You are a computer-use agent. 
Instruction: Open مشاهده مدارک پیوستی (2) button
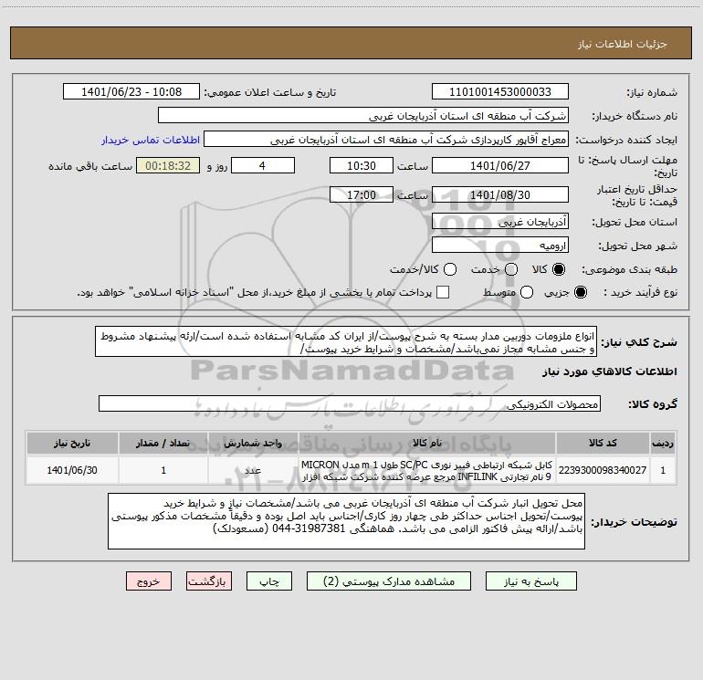tap(389, 581)
